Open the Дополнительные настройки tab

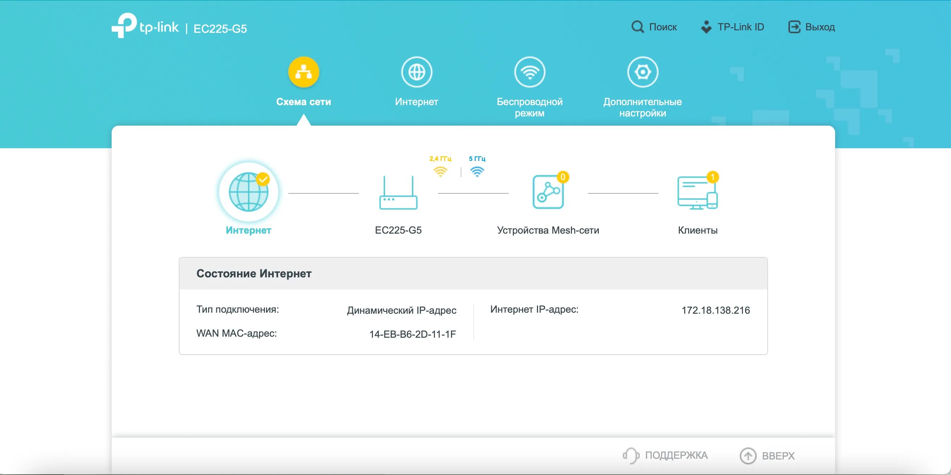(x=642, y=107)
